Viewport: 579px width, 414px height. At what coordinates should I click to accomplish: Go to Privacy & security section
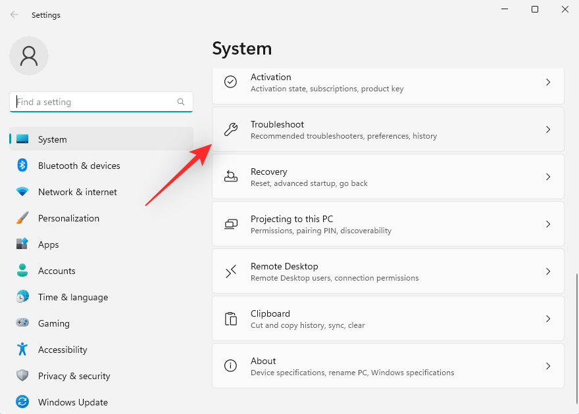74,376
